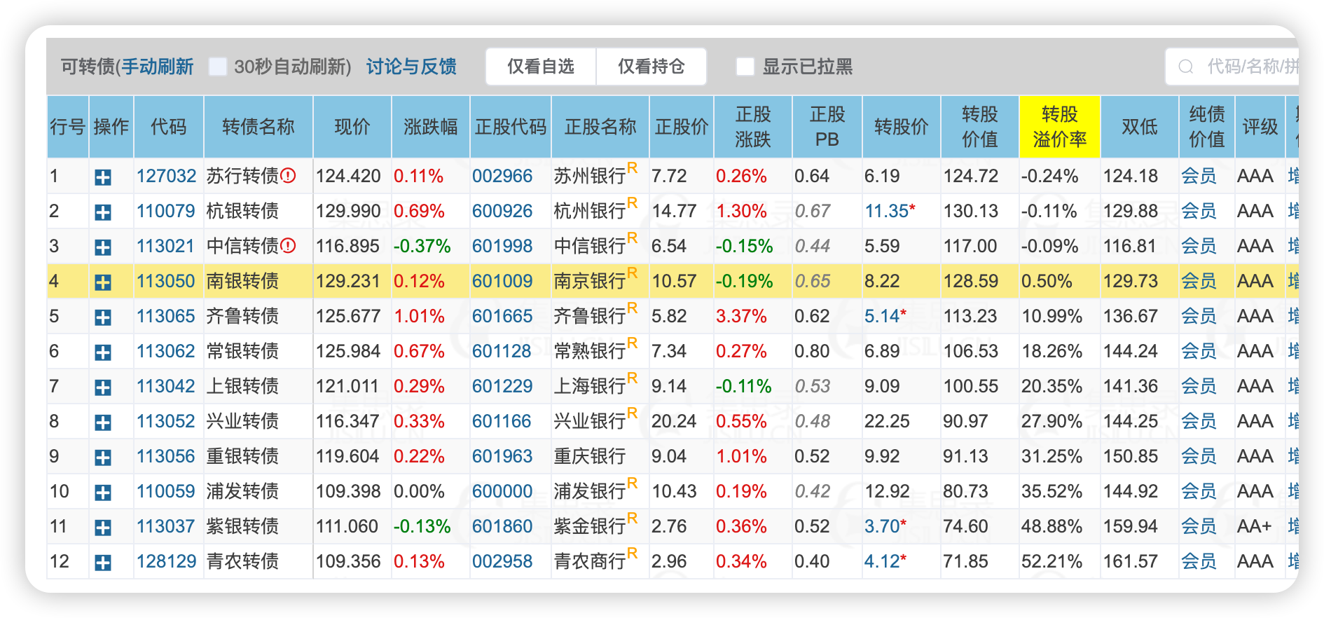This screenshot has width=1324, height=618.
Task: Switch to 仅看自选 tab
Action: (541, 67)
